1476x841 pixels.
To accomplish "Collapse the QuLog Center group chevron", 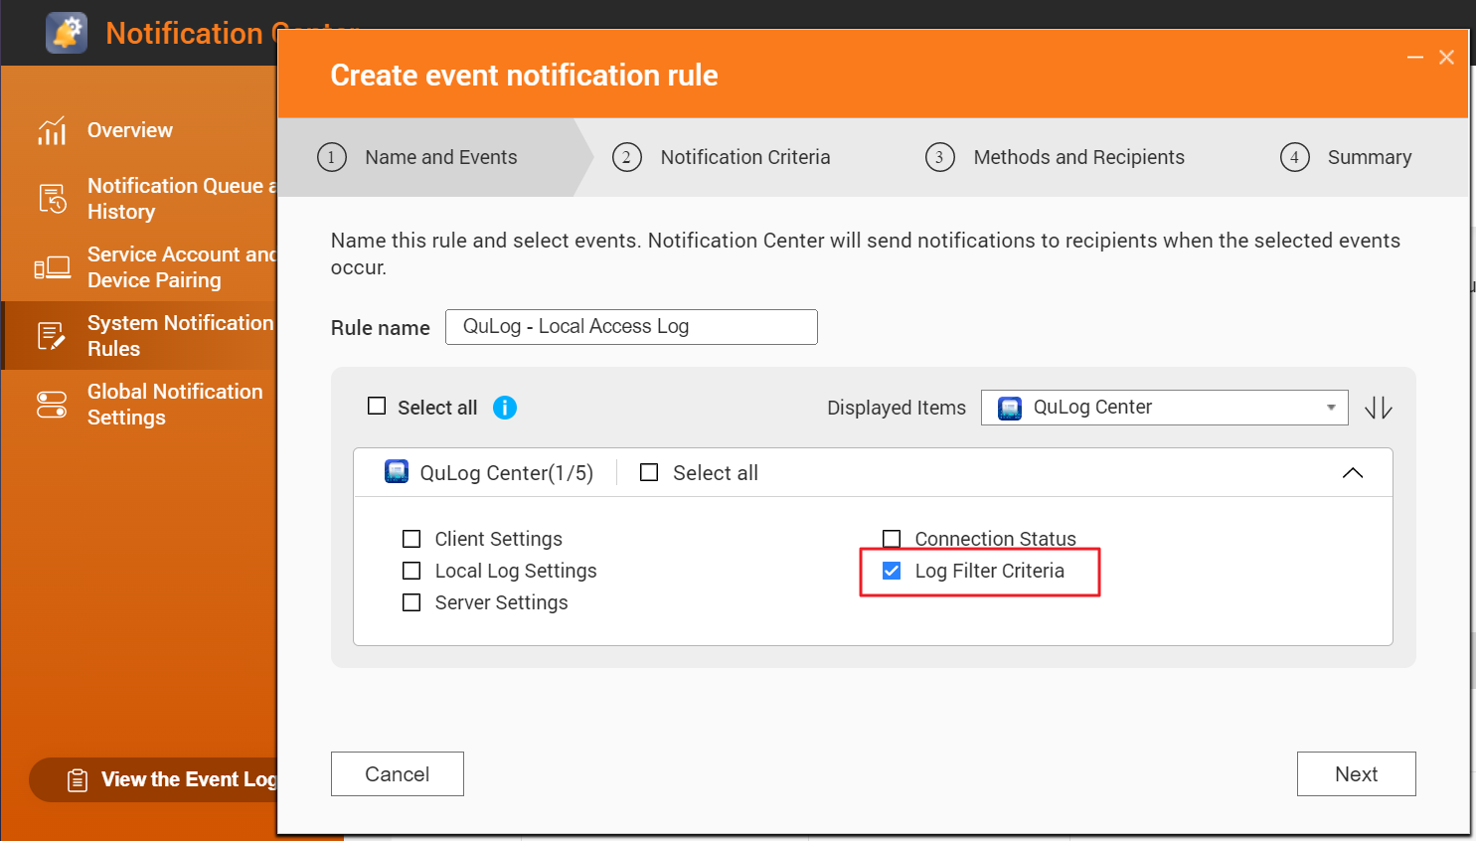I will (x=1353, y=472).
